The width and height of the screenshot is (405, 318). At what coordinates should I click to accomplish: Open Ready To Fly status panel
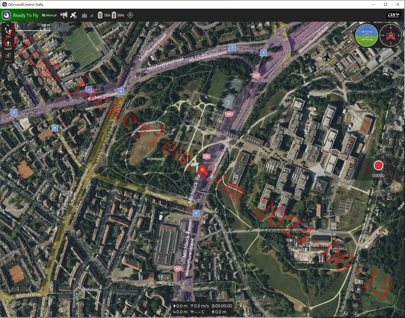pos(25,15)
